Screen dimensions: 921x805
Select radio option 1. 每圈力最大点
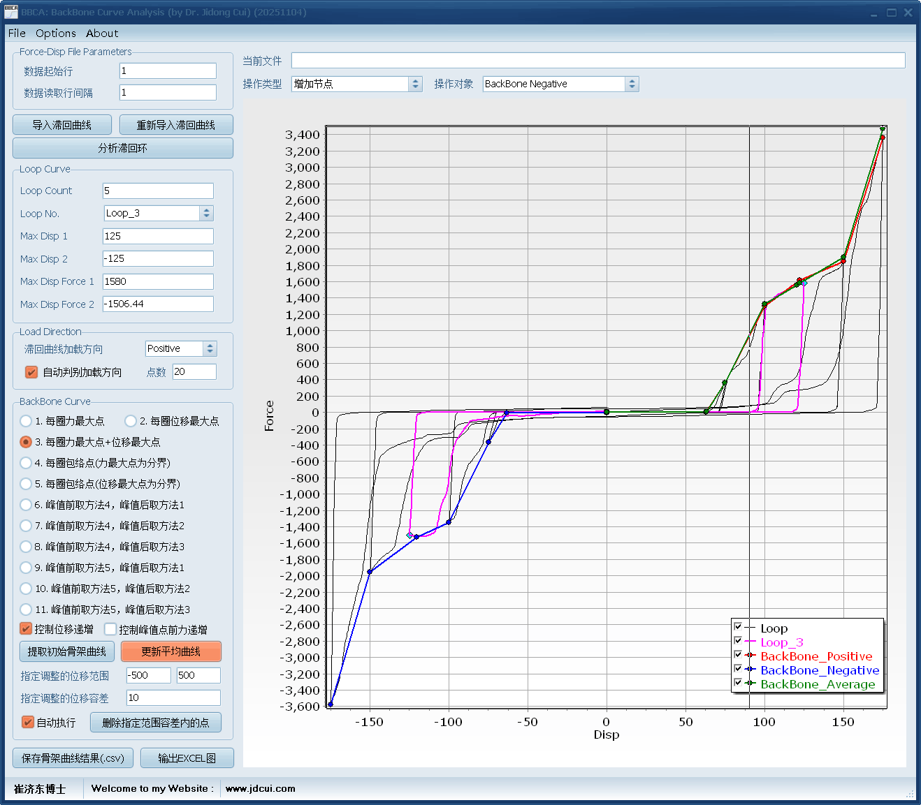point(26,421)
